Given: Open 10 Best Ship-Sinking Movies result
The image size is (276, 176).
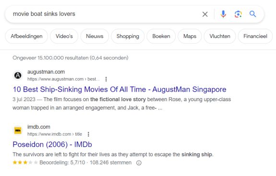Looking at the screenshot, I should [120, 89].
